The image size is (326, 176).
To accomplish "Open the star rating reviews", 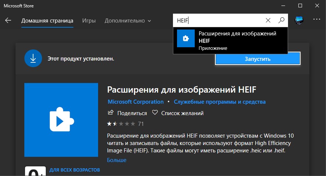I will pos(121,124).
